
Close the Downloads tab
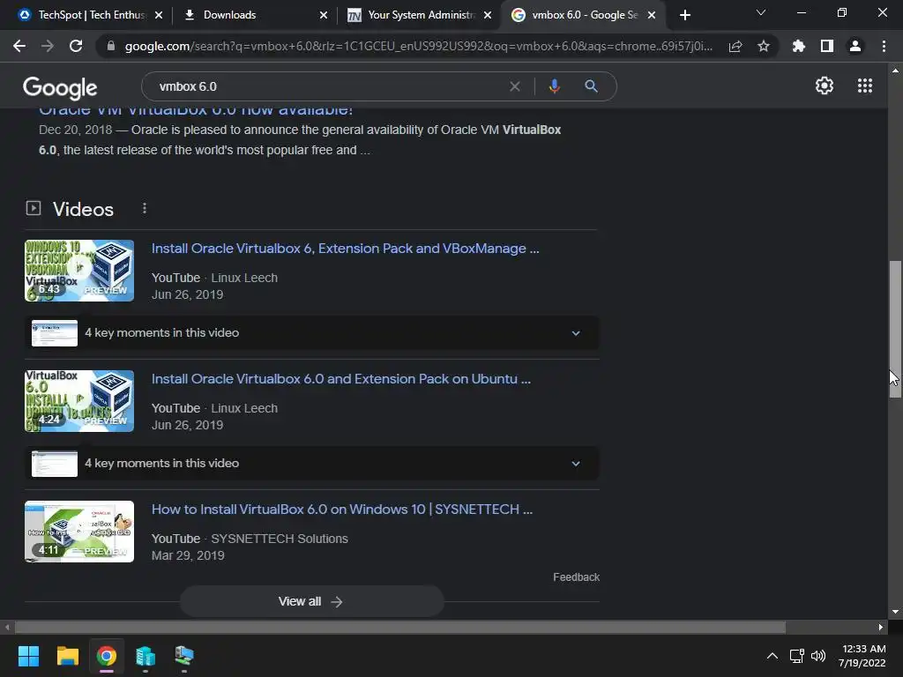click(x=324, y=15)
